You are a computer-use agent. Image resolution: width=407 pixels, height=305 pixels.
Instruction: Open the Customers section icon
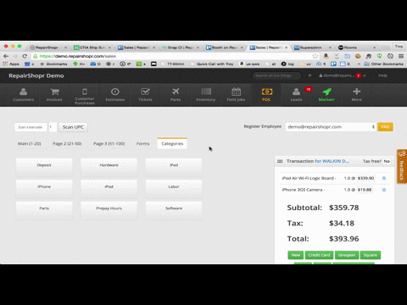[24, 91]
